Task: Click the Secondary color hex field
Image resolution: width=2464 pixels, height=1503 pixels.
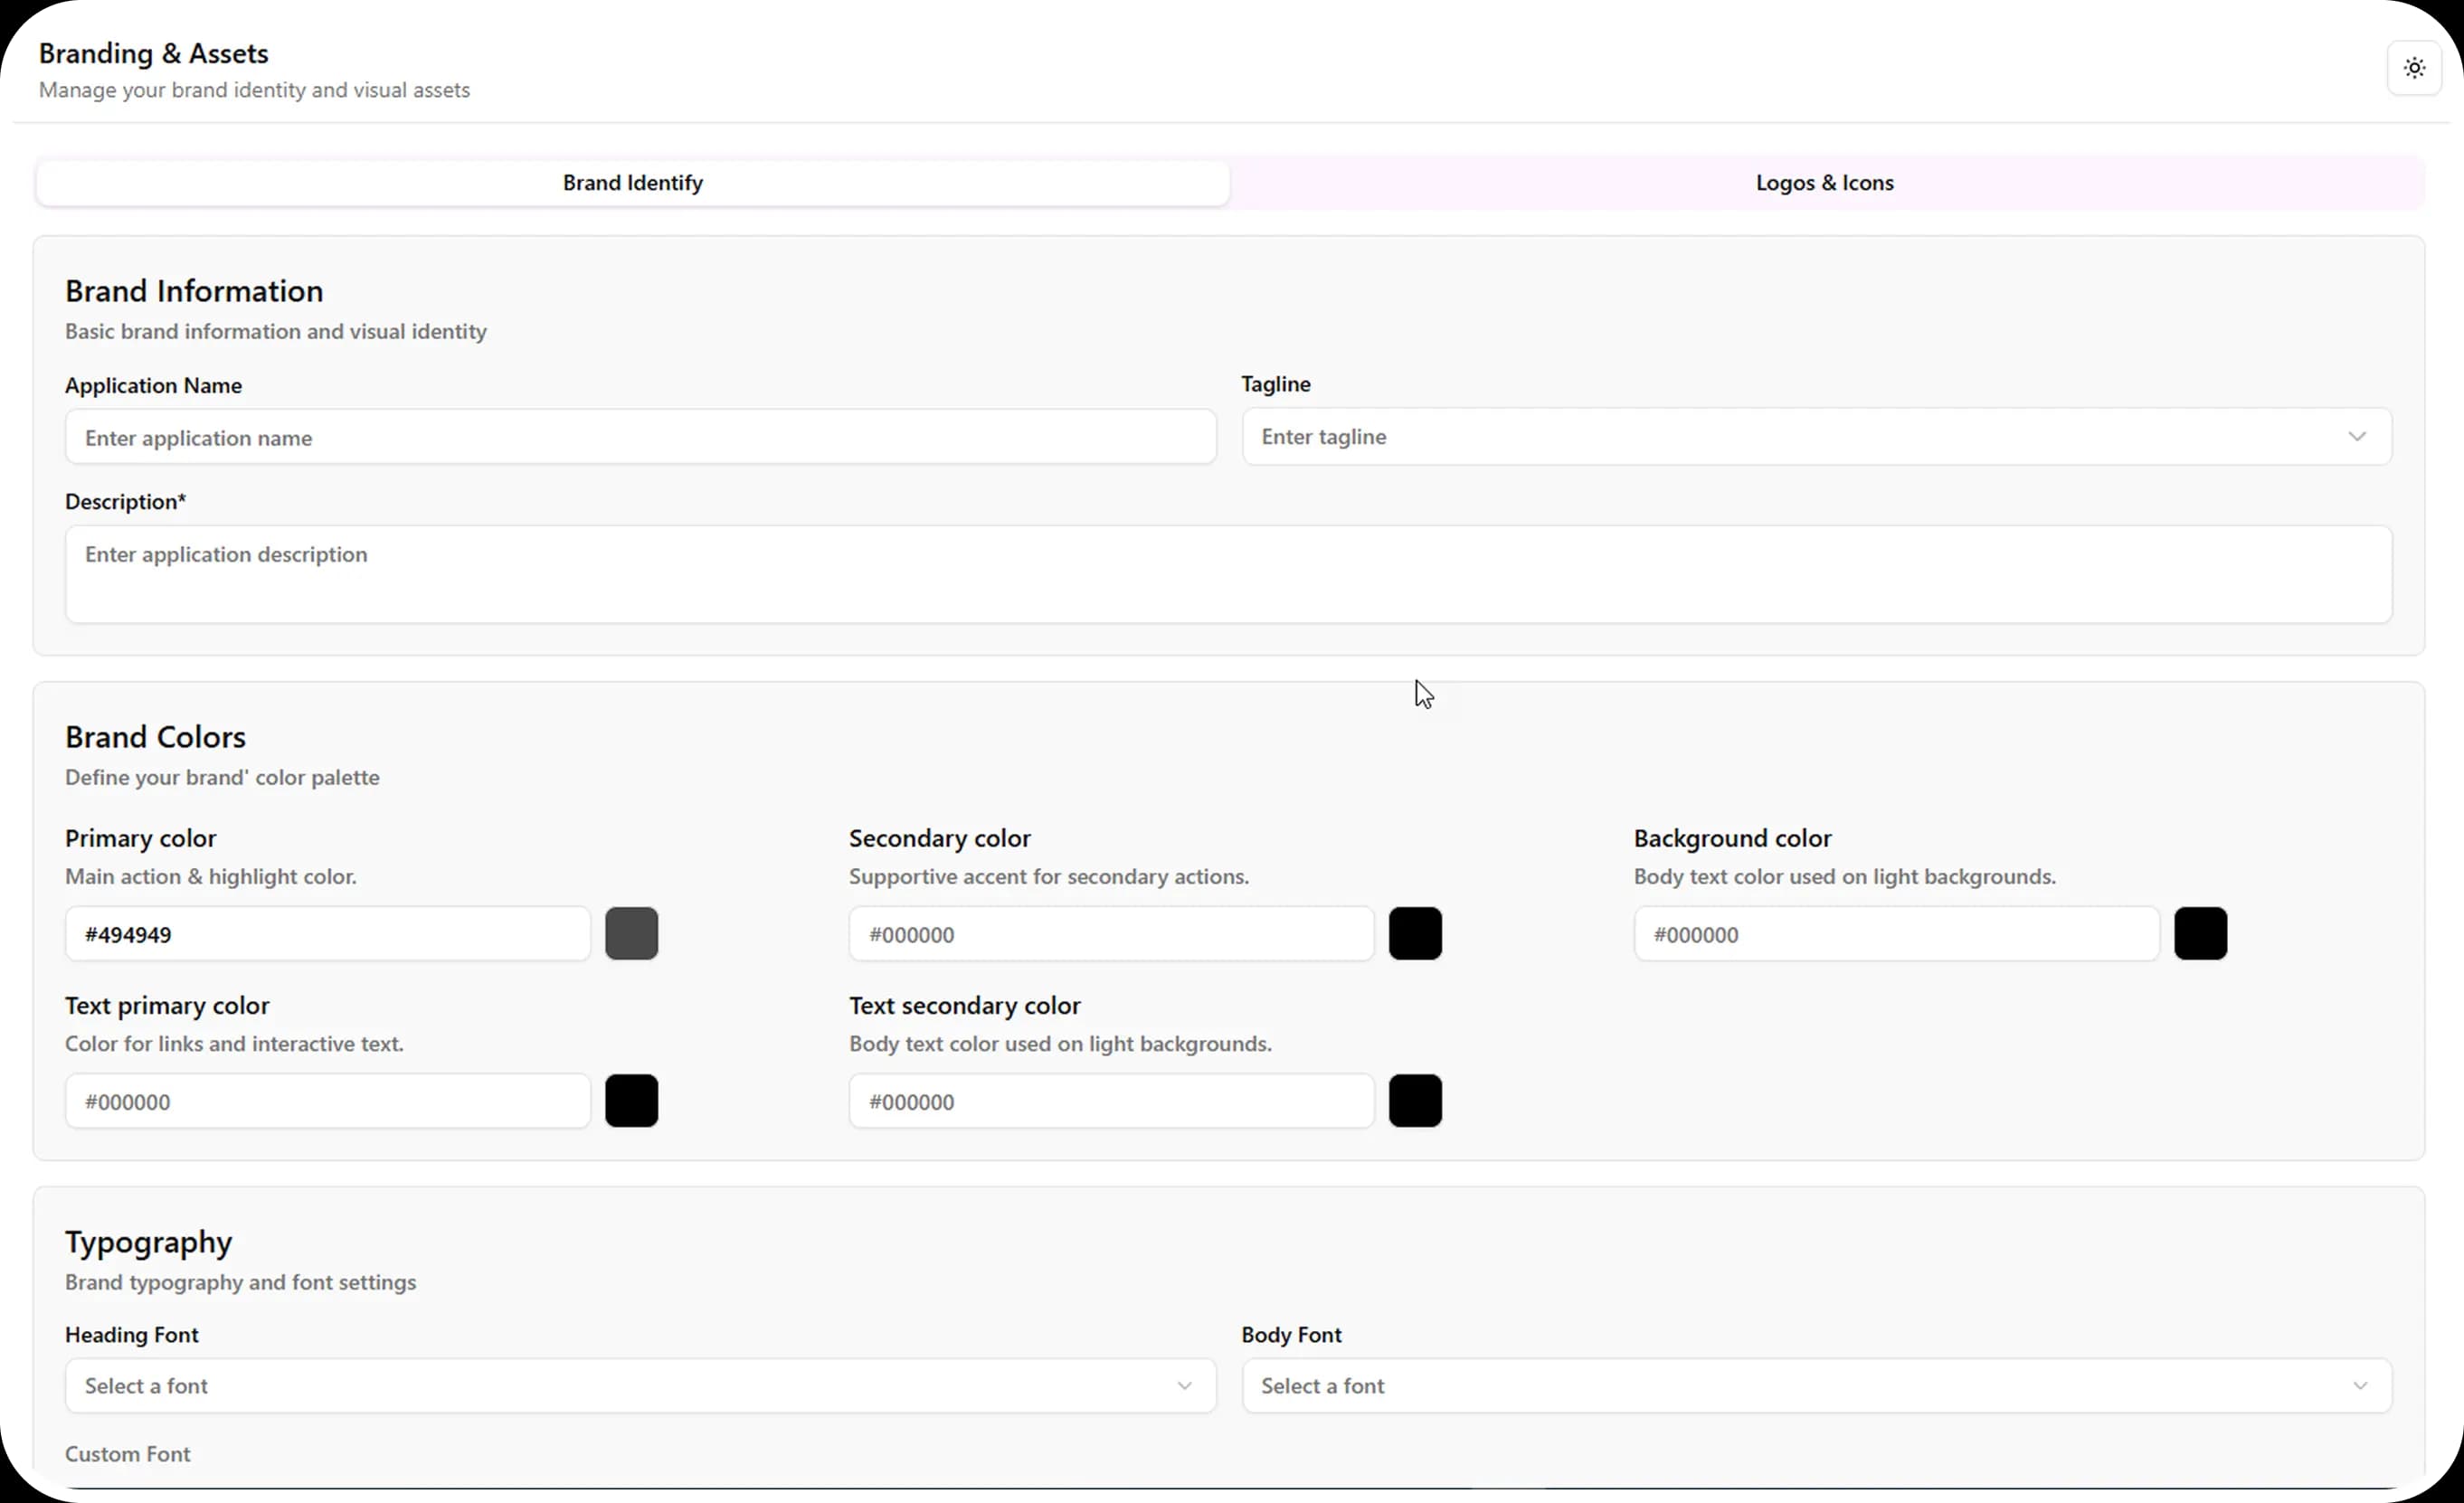Action: (x=1111, y=934)
